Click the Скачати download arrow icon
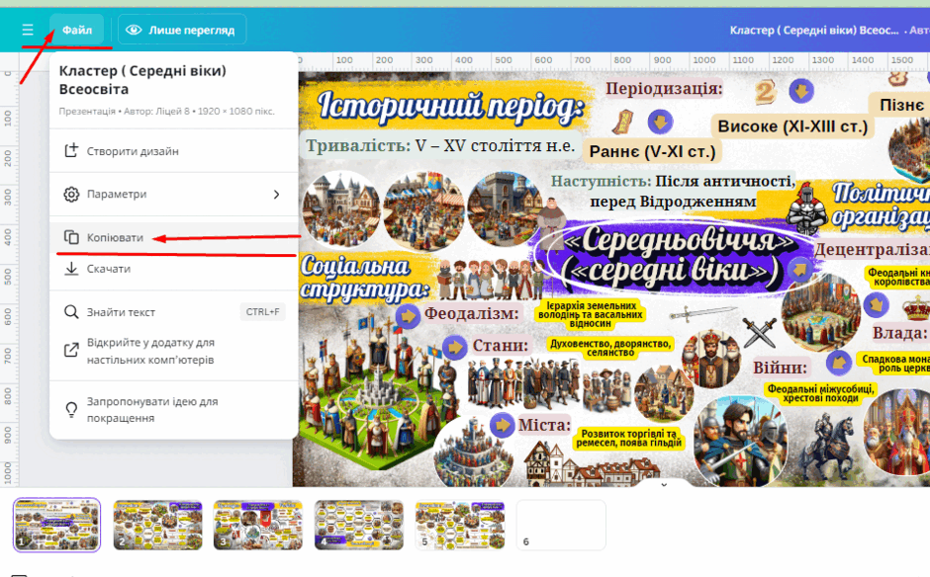930x577 pixels. (x=71, y=269)
